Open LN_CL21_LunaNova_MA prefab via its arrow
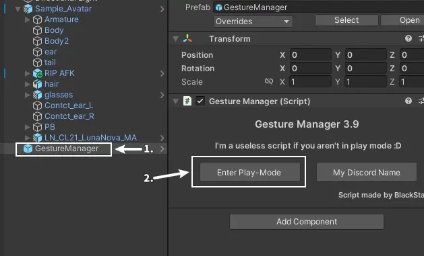 pos(162,138)
